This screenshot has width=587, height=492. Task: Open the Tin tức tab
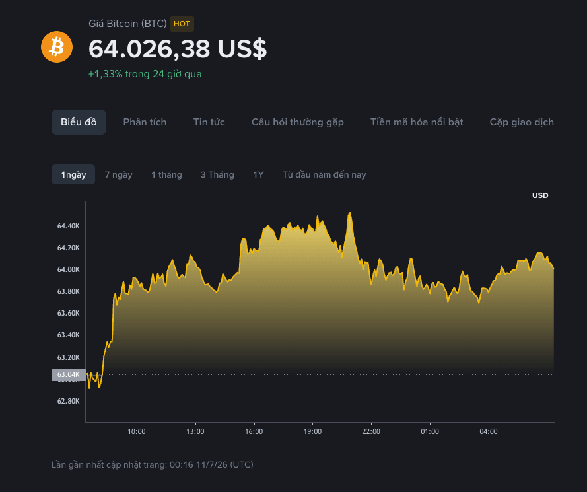point(209,122)
